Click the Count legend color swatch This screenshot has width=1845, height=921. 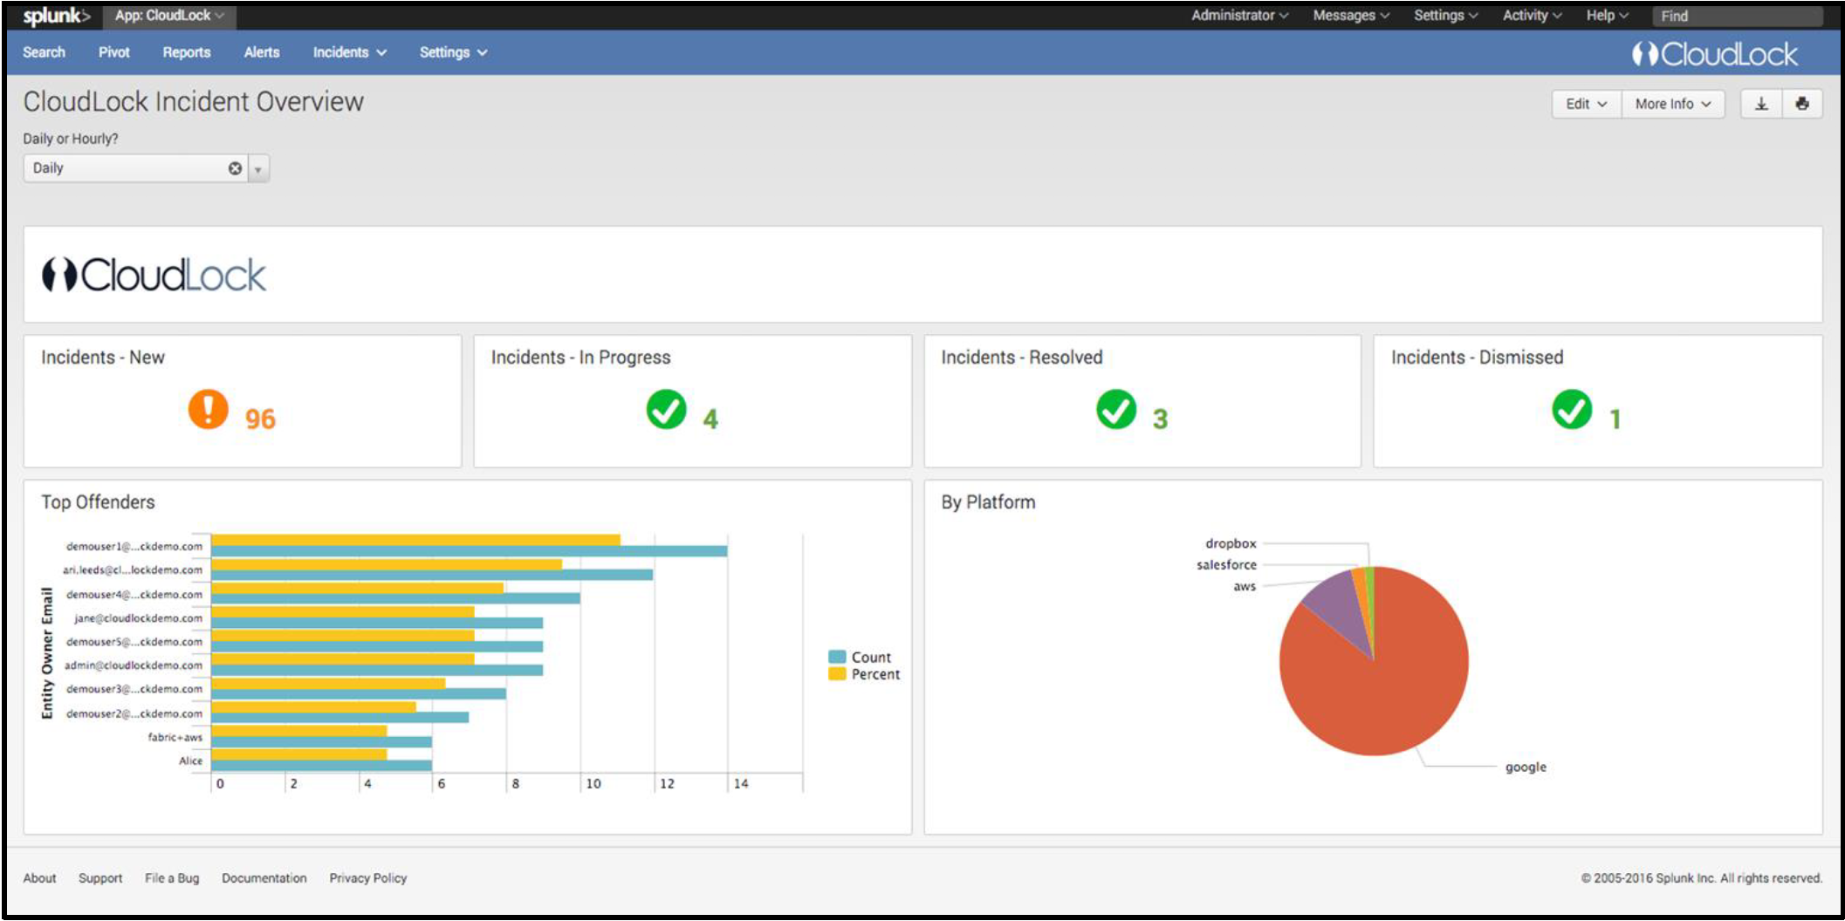(837, 657)
